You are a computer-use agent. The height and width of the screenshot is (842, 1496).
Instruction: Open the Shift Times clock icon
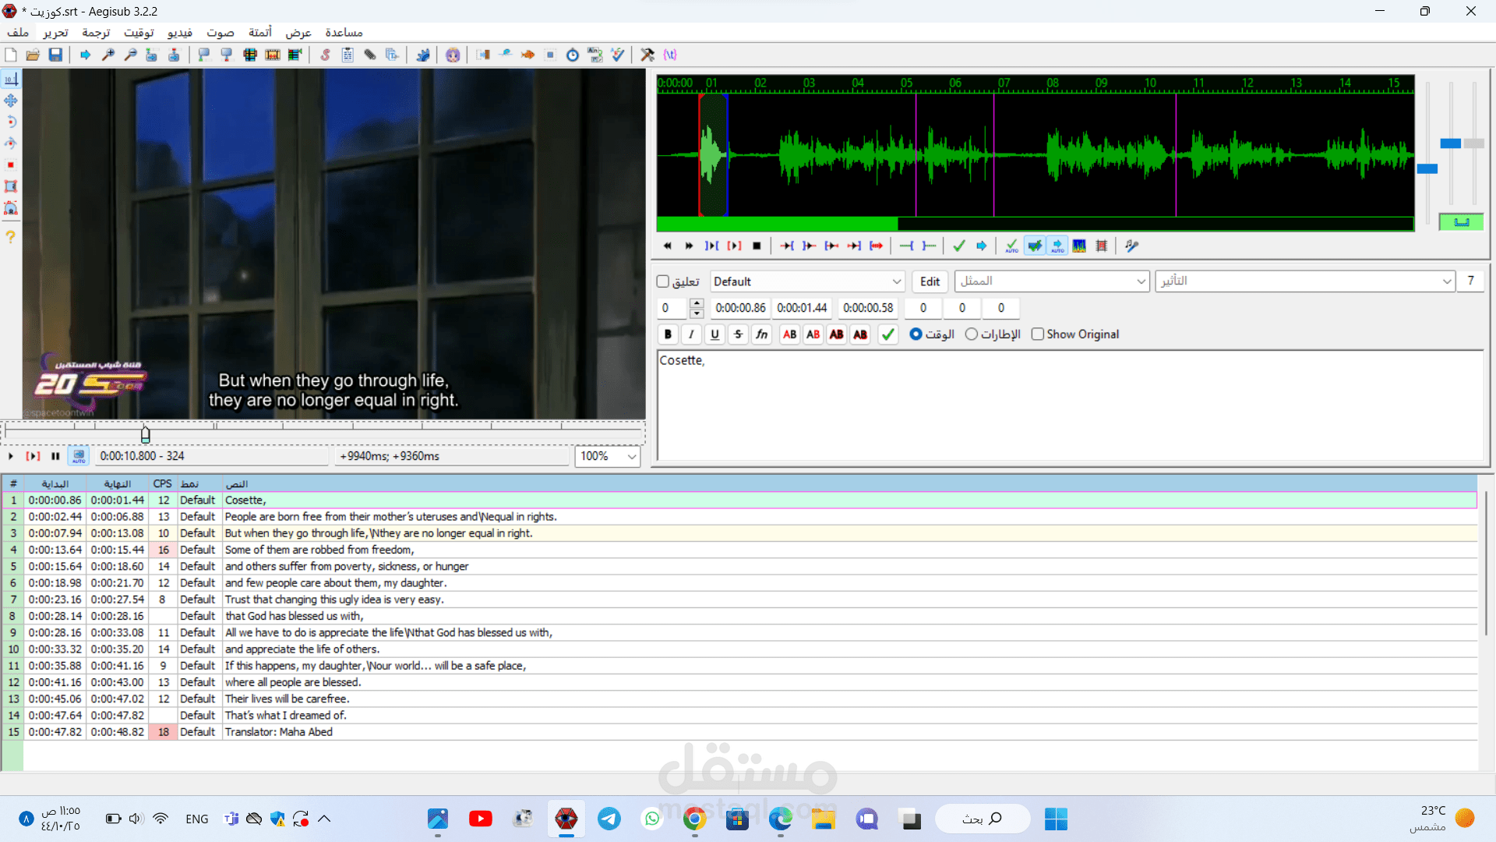pos(573,55)
